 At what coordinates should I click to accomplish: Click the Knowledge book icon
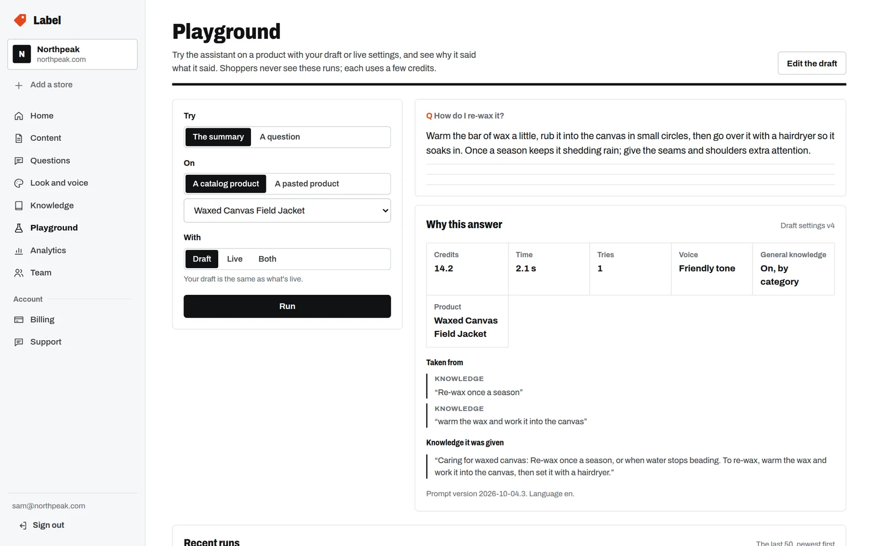coord(19,205)
